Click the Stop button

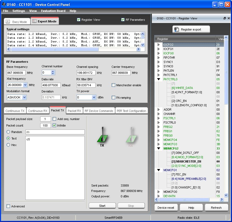[x=131, y=206]
